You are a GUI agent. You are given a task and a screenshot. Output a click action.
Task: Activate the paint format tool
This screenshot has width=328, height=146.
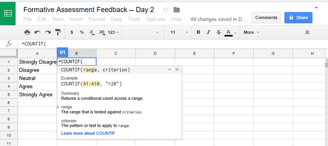58,32
